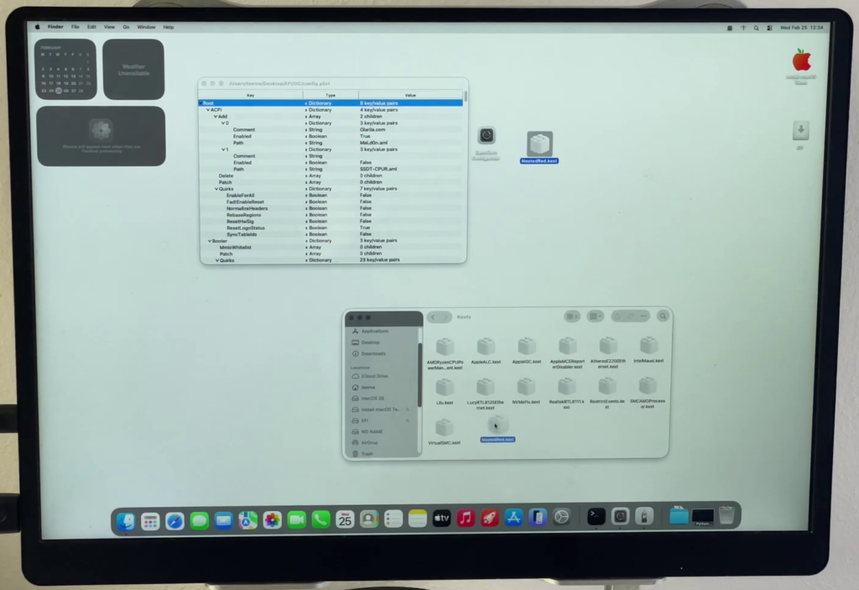Open the Type popup for ResetLogoStatus
859x590 pixels.
(306, 227)
